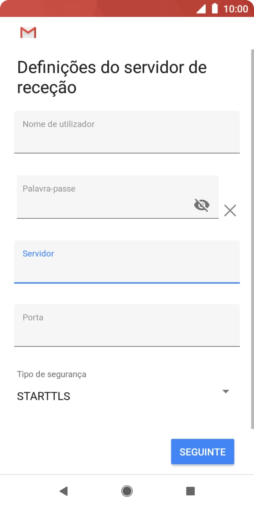254x508 pixels.
Task: Tap the Back navigation arrow
Action: click(x=63, y=491)
